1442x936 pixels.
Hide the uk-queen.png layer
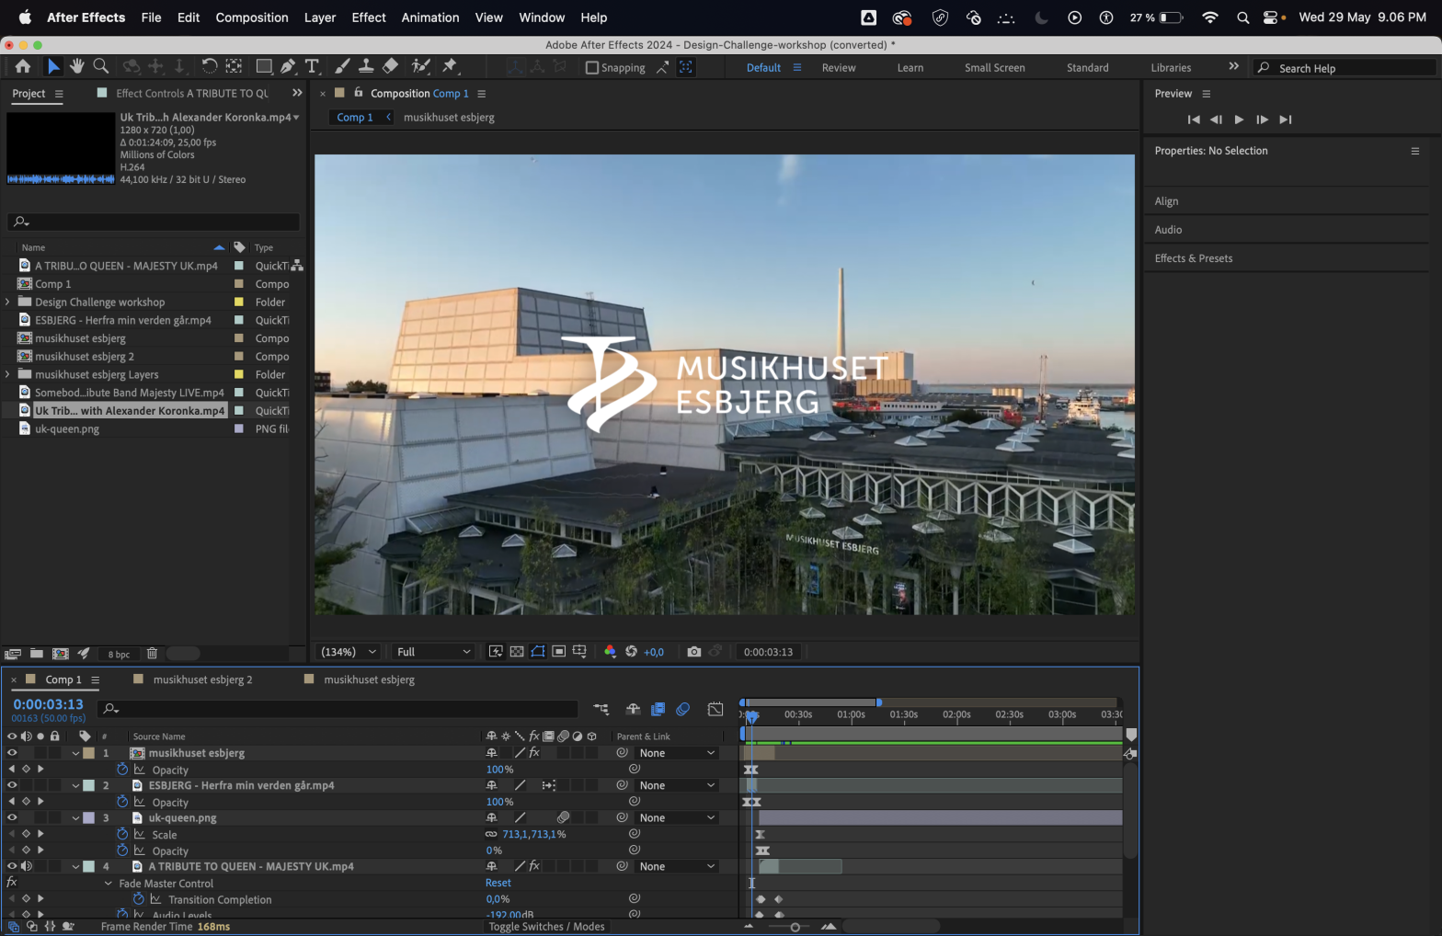click(12, 817)
